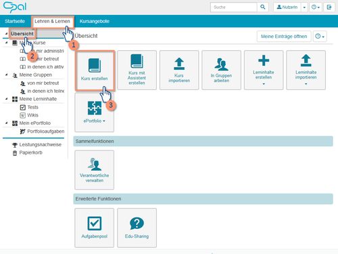Click Kurs mit Assistent erstellen tile
The width and height of the screenshot is (338, 254).
137,70
